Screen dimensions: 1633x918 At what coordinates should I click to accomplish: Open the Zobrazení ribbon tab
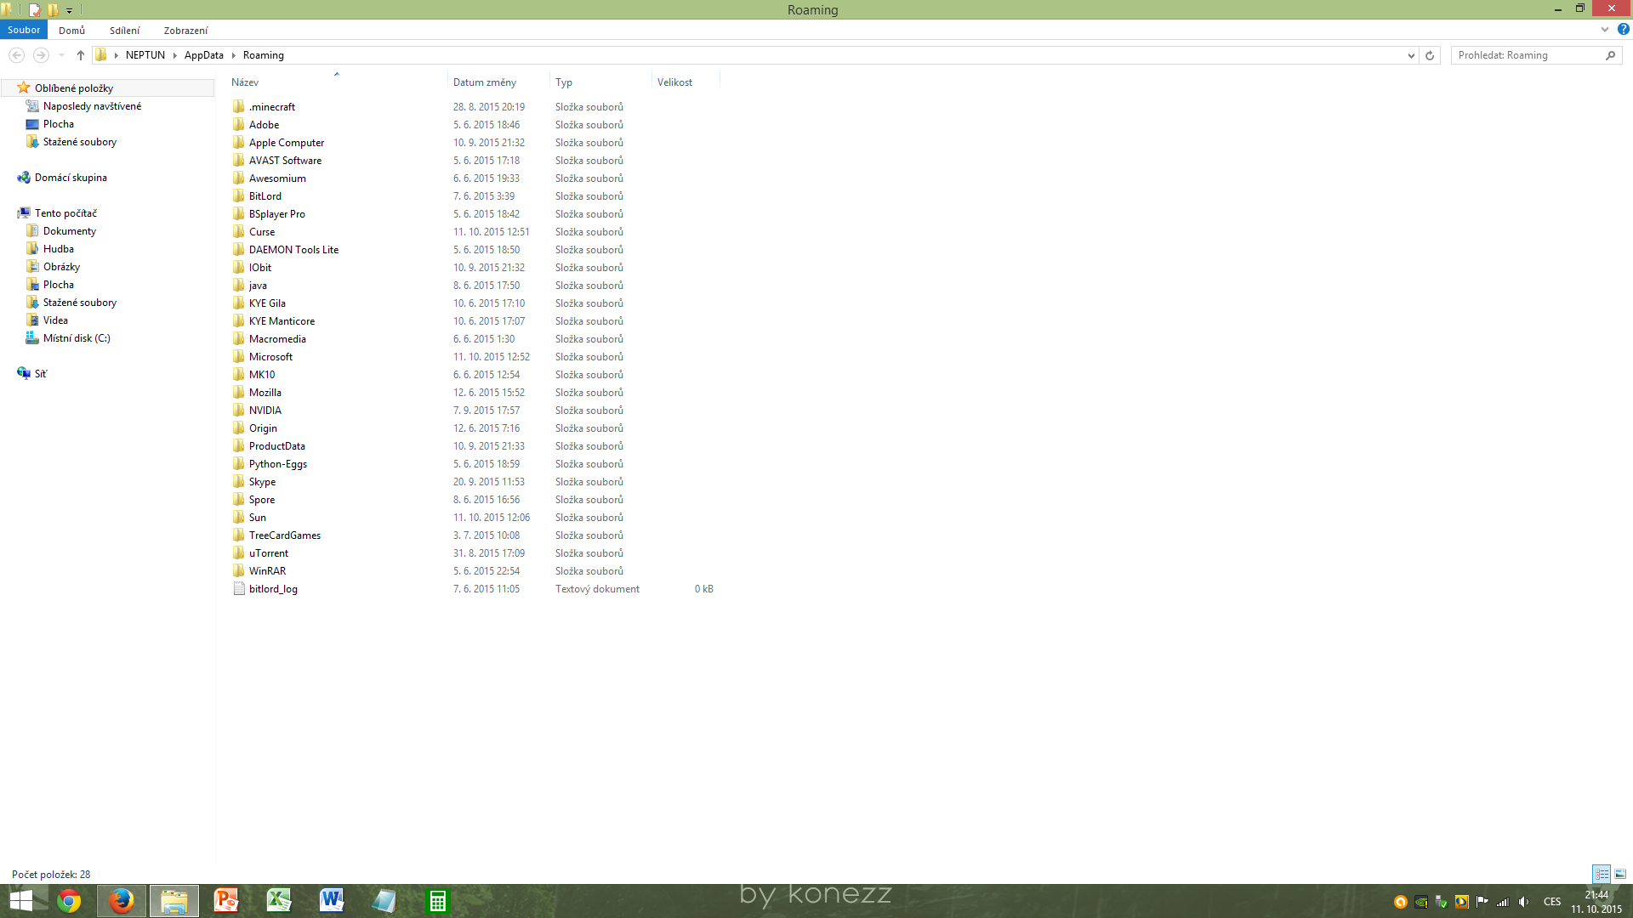pos(185,31)
